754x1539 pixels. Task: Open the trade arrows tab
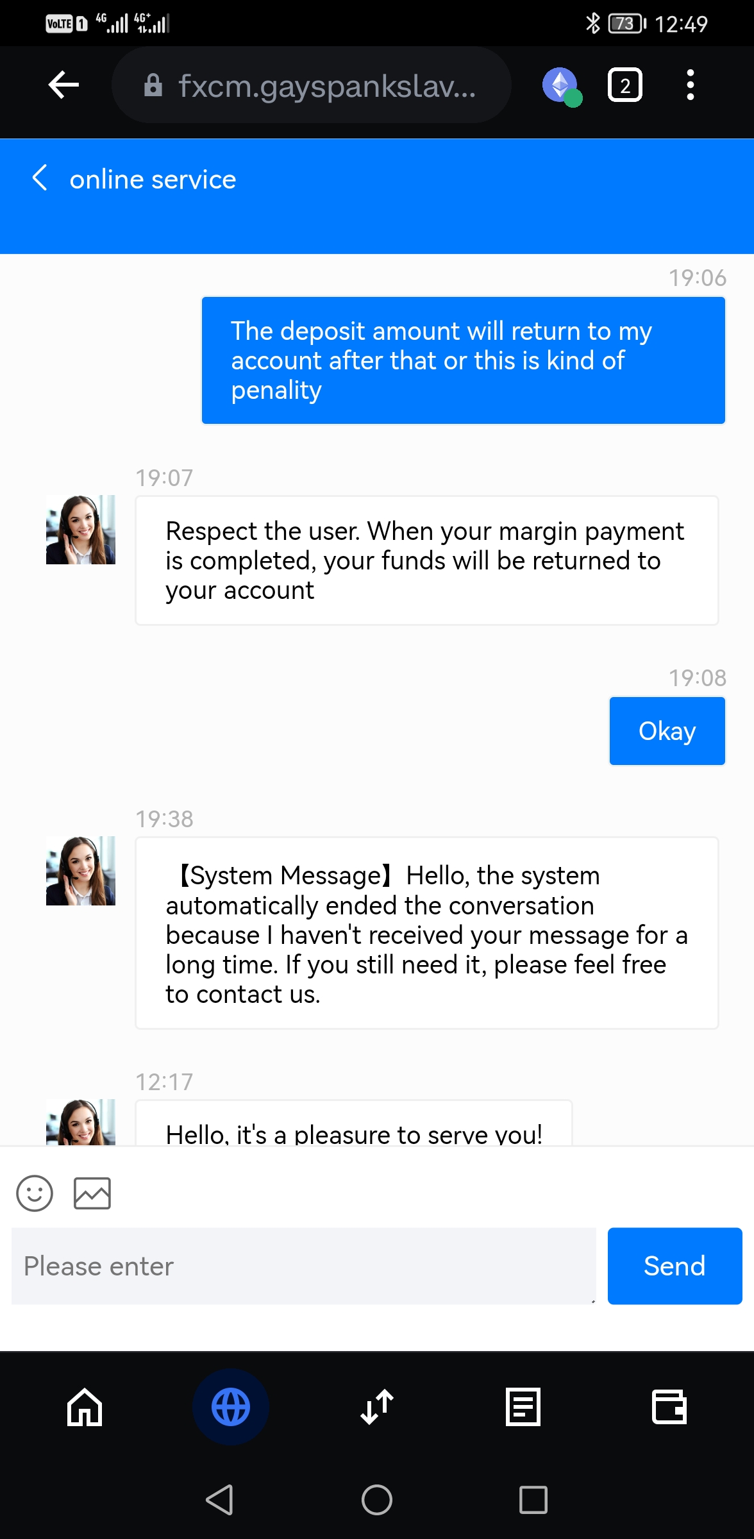point(377,1407)
